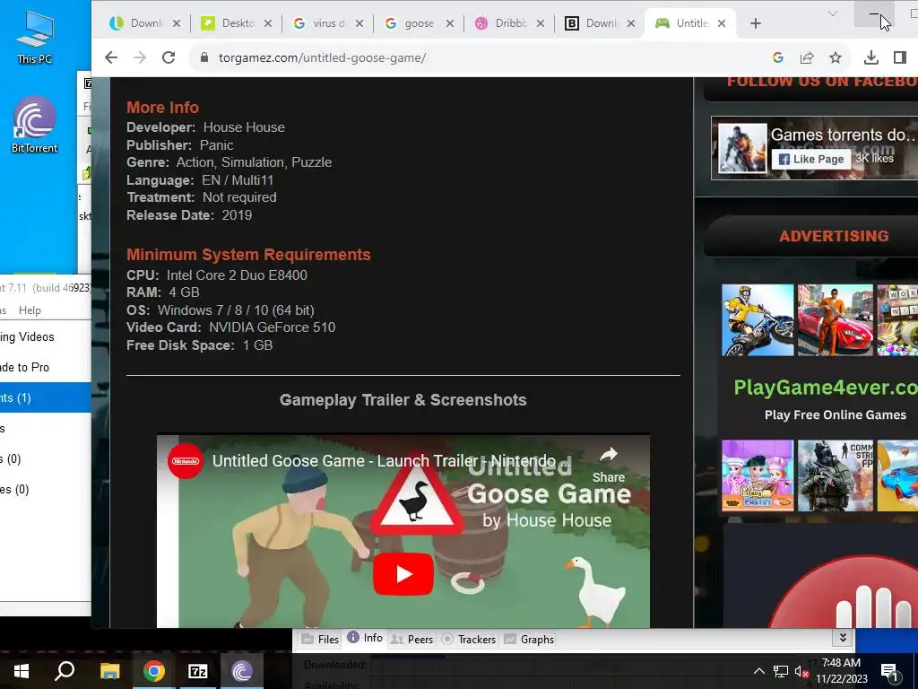Open the motorbike game thumbnail ad
This screenshot has height=689, width=918.
click(x=758, y=320)
